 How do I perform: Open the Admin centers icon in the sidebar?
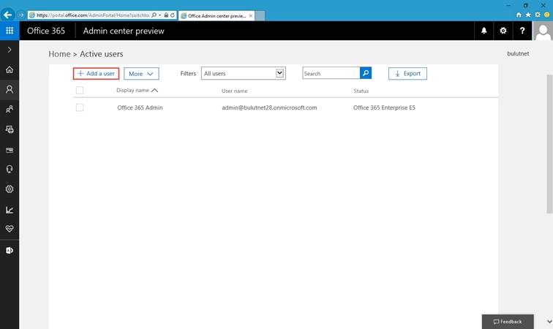10,250
